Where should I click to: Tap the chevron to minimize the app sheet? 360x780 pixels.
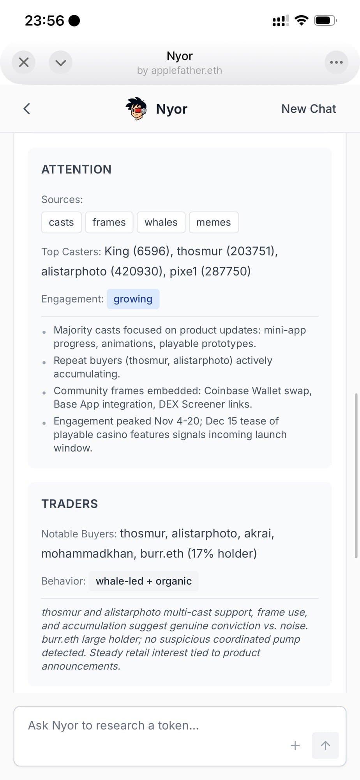coord(60,62)
